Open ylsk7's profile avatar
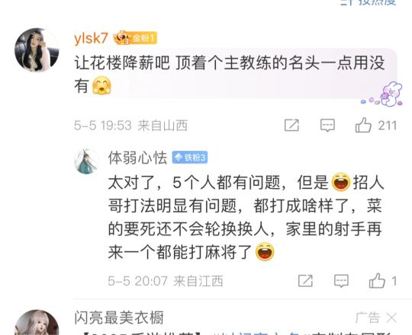Screen dimensions: 412x335 coord(37,49)
